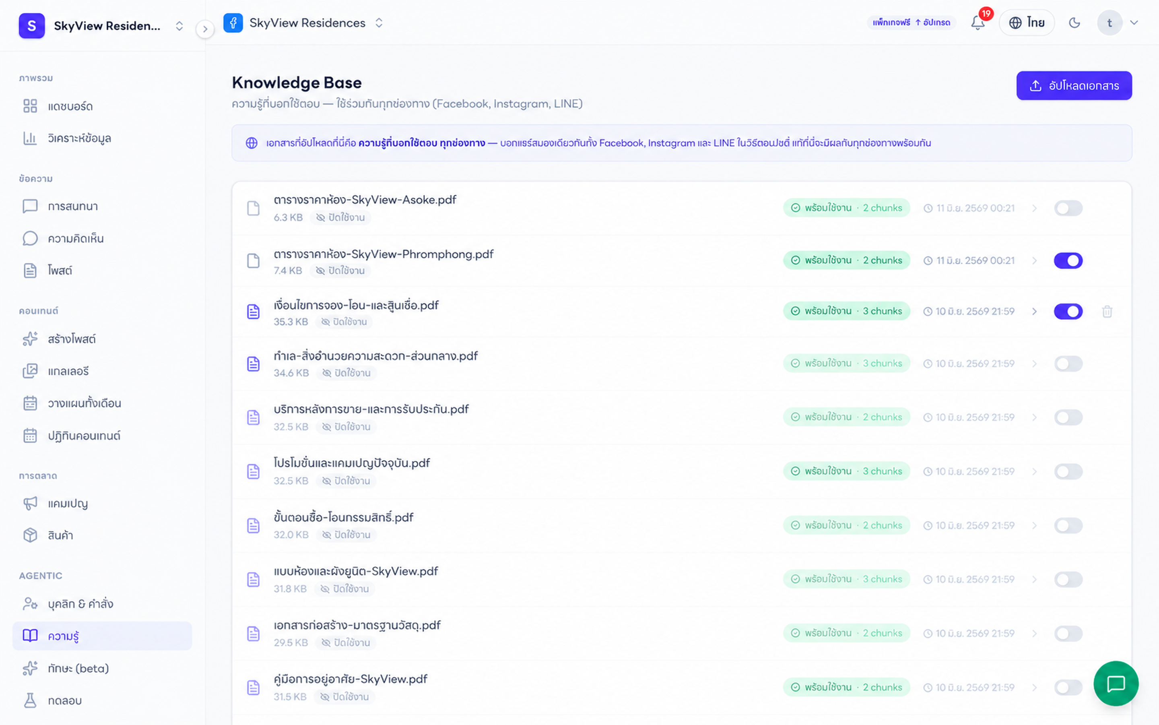The width and height of the screenshot is (1159, 725).
Task: Turn off toggle for เงื่อนไขการจอง-โอน-และสินเชื่อ.pdf
Action: [x=1068, y=311]
